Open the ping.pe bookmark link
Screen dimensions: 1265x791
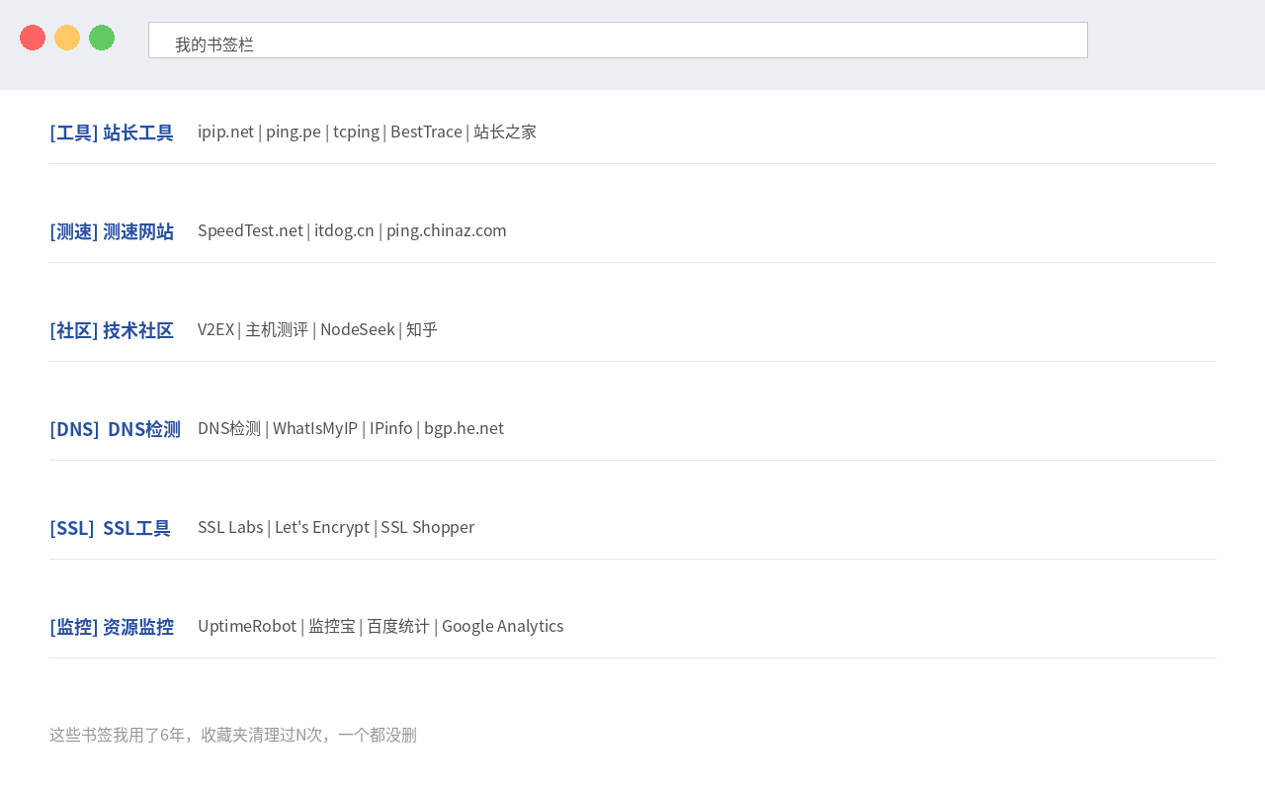pos(294,132)
